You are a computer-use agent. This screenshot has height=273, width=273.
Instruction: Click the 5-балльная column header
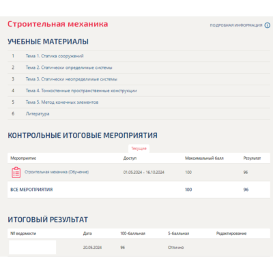[x=179, y=233]
